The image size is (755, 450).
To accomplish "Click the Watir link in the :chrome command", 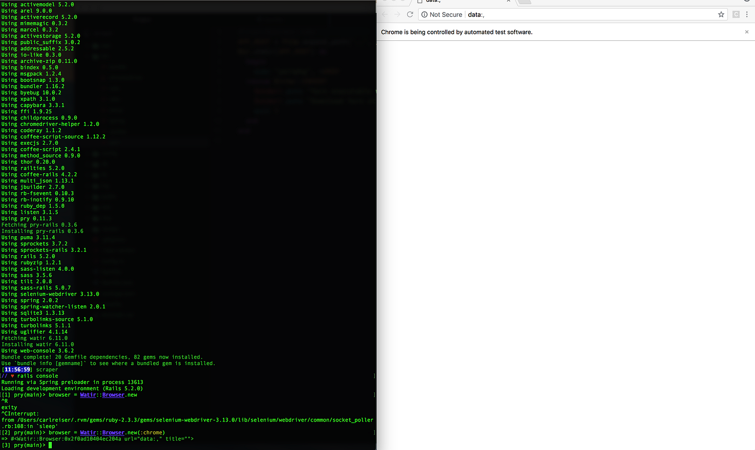I will click(x=88, y=432).
